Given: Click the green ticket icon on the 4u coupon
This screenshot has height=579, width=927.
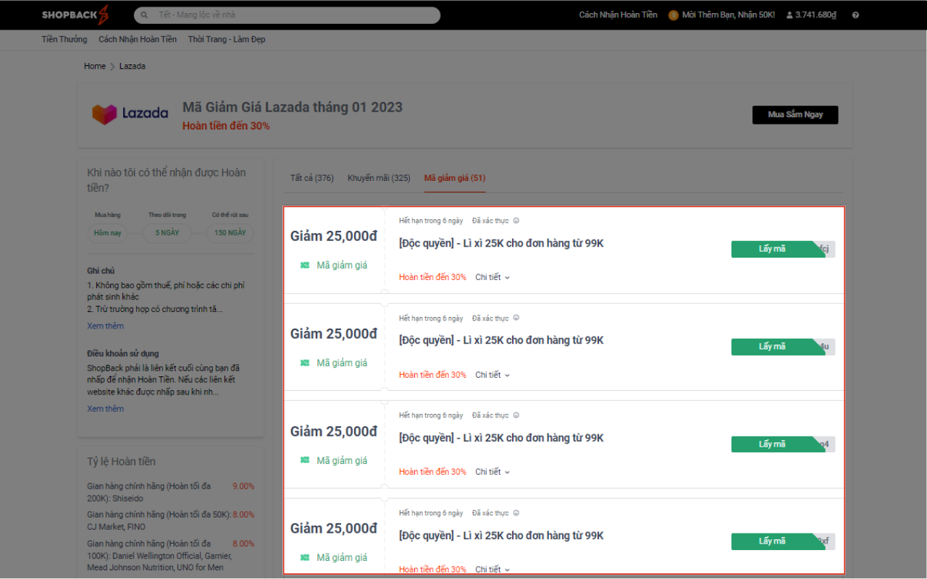Looking at the screenshot, I should (305, 363).
